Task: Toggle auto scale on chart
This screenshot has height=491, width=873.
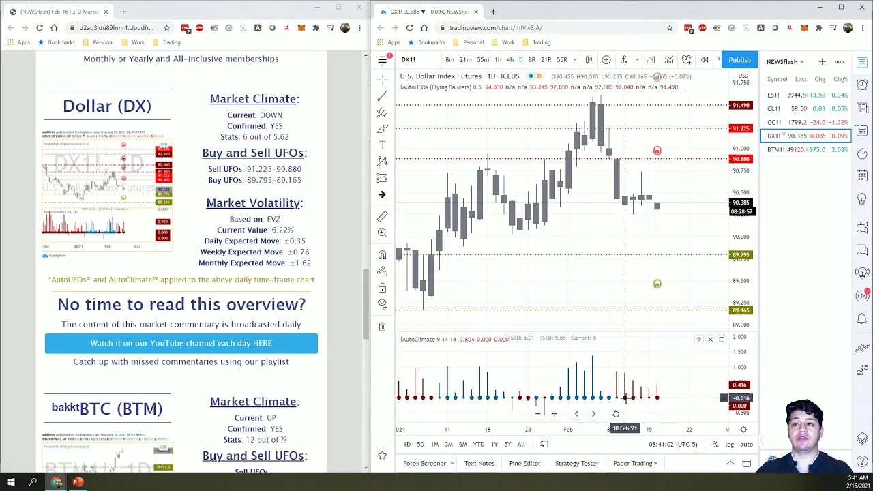Action: 746,444
